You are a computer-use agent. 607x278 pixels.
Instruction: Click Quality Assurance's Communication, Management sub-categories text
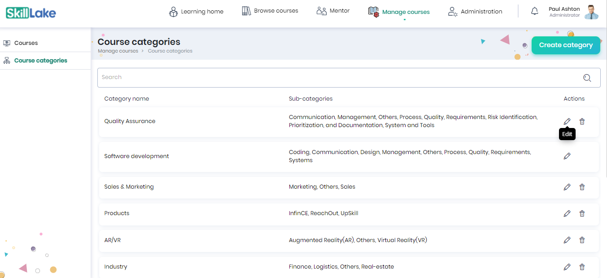pos(413,121)
